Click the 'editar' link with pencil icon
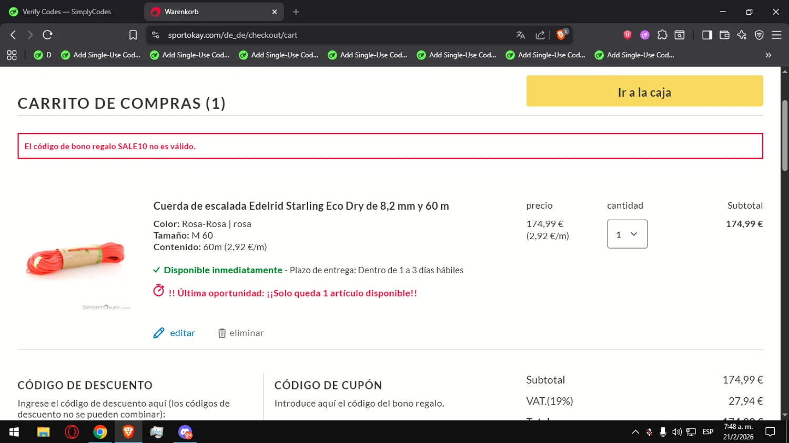The image size is (789, 443). [174, 333]
